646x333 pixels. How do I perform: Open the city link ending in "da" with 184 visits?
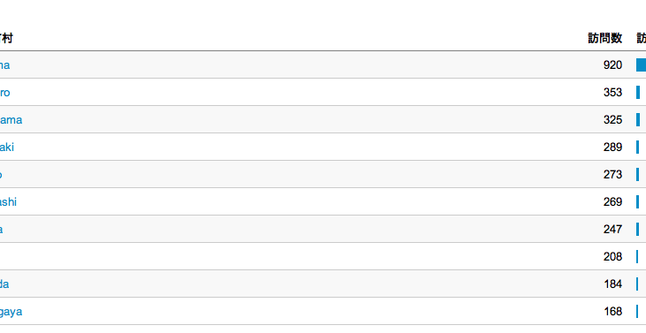(4, 284)
